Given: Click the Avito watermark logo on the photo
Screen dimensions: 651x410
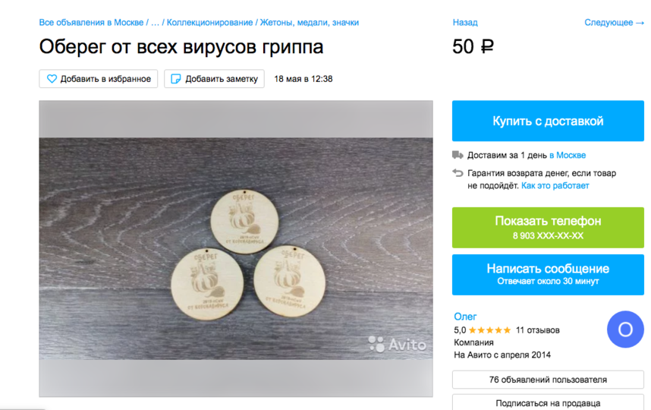Looking at the screenshot, I should pos(397,344).
